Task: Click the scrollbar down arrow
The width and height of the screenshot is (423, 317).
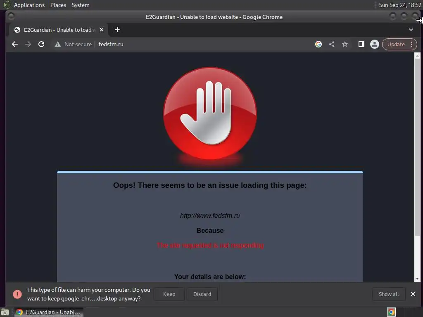Action: click(417, 279)
